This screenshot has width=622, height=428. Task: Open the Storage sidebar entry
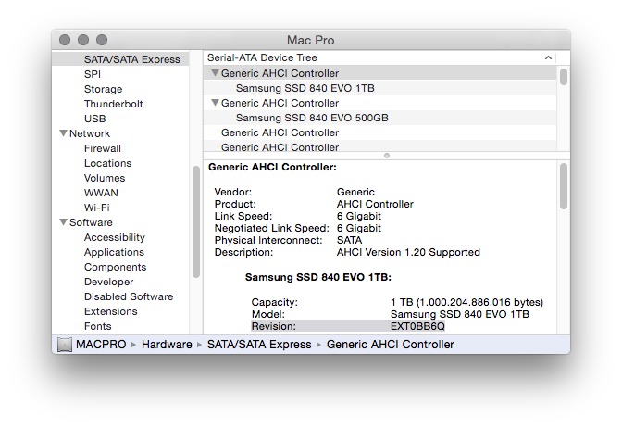tap(103, 89)
